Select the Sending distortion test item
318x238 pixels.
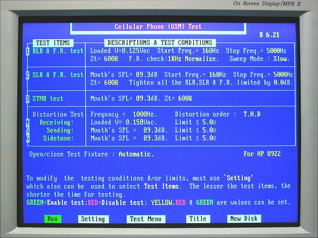[x=60, y=130]
